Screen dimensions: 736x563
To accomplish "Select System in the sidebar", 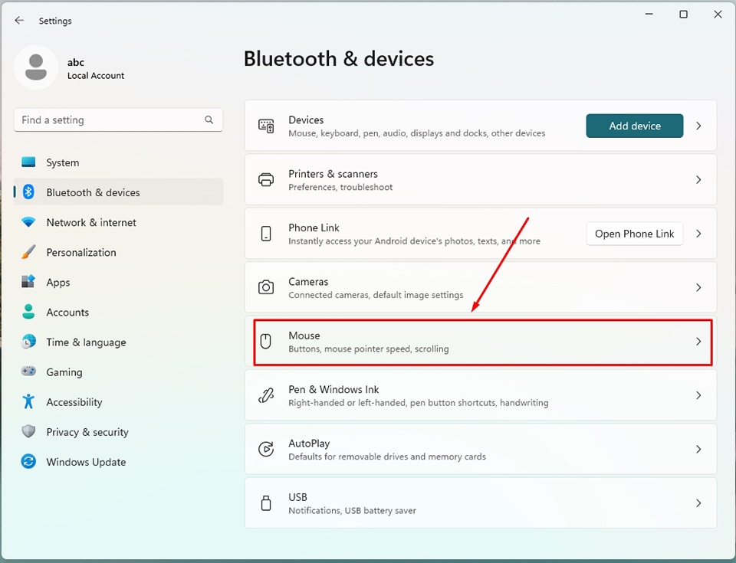I will (118, 162).
